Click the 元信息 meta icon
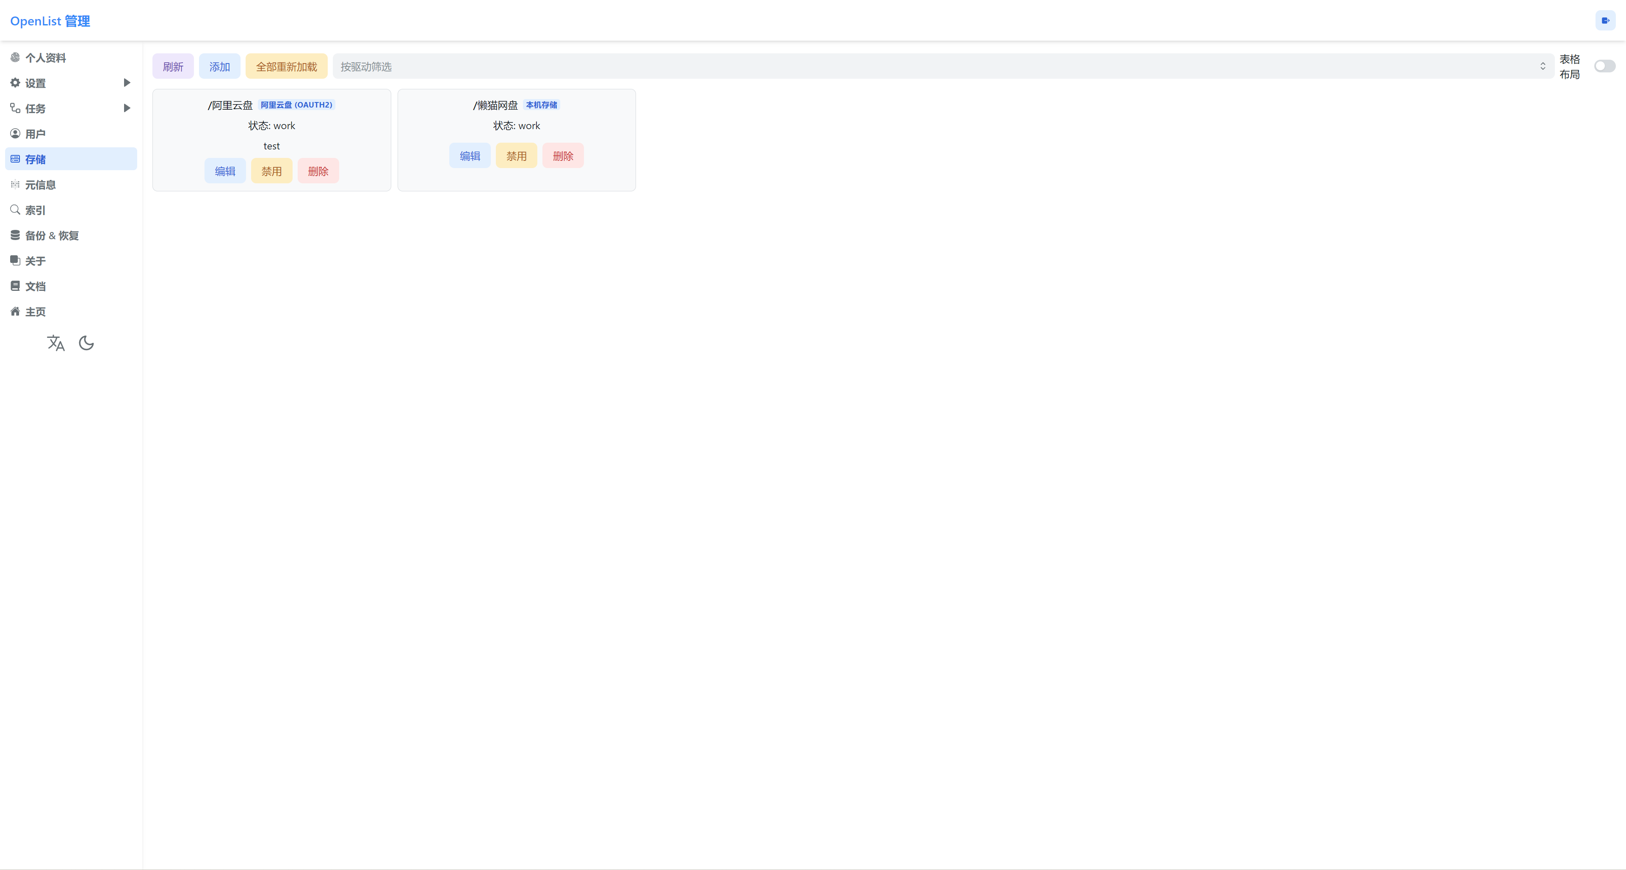 tap(15, 184)
